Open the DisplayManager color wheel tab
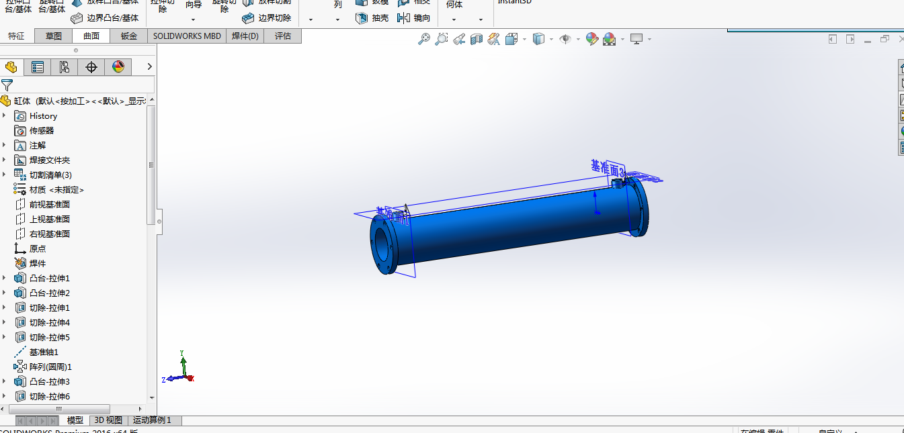The height and width of the screenshot is (433, 904). 118,66
